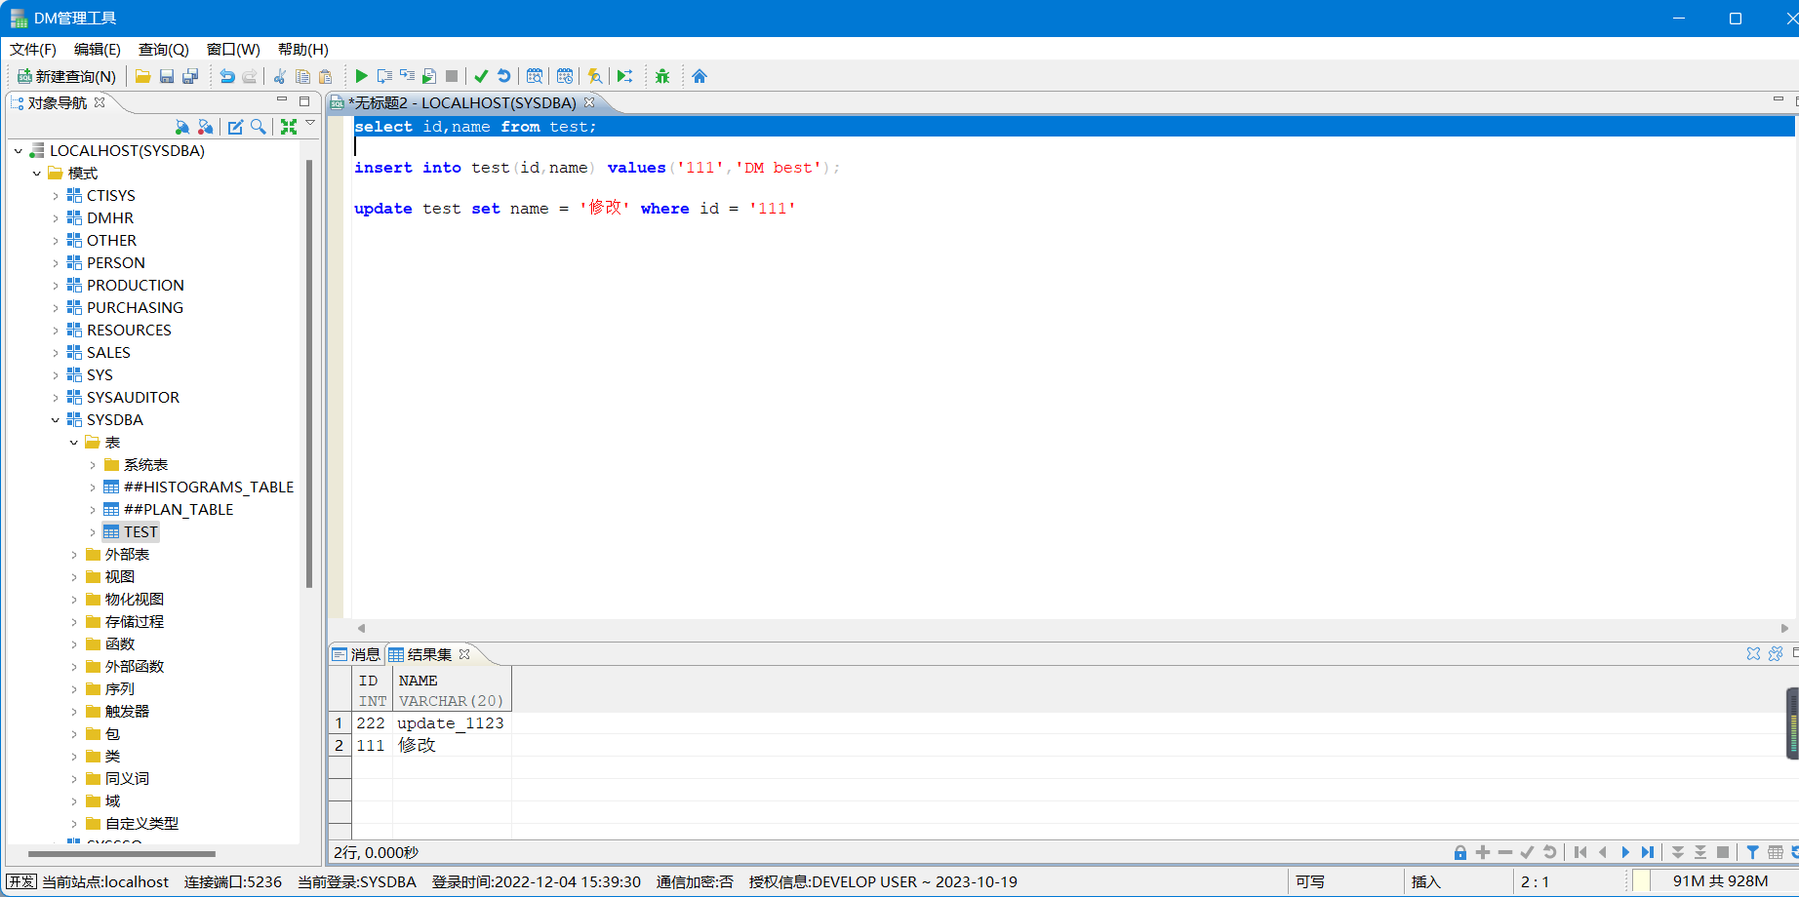Click the yellow lightning search (explain plan) icon
The width and height of the screenshot is (1799, 897).
point(595,76)
